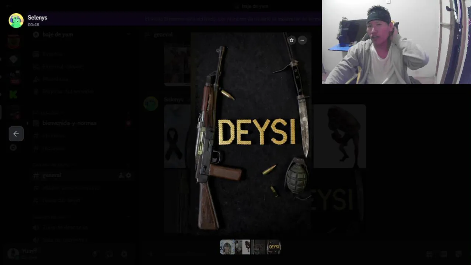The width and height of the screenshot is (471, 265).
Task: Select the third thumbnail in gallery strip
Action: (258, 247)
